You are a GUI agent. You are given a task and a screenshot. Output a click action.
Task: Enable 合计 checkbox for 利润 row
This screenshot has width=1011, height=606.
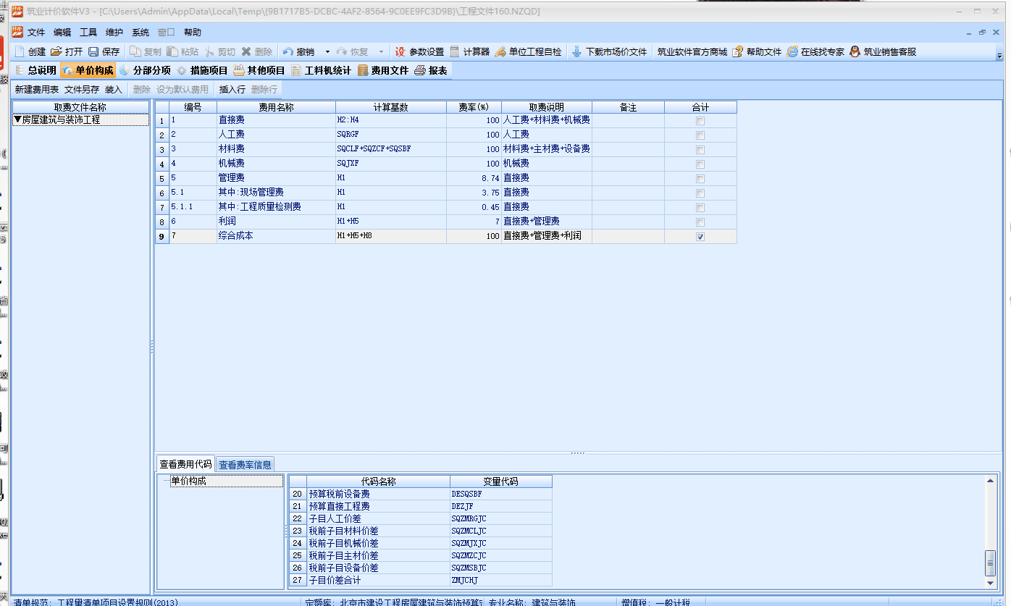[x=700, y=222]
